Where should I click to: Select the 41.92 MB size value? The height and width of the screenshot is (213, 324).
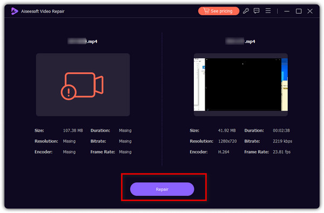coord(227,130)
